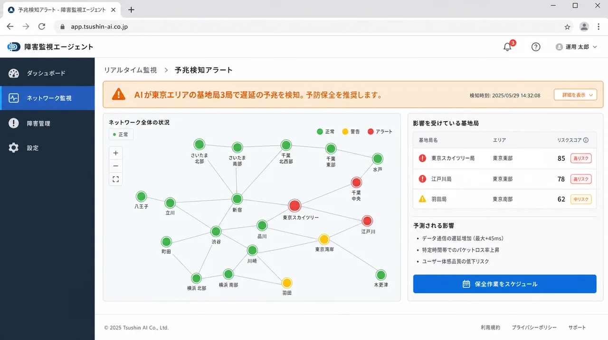The image size is (608, 340).
Task: Zoom out on the network map
Action: point(115,166)
